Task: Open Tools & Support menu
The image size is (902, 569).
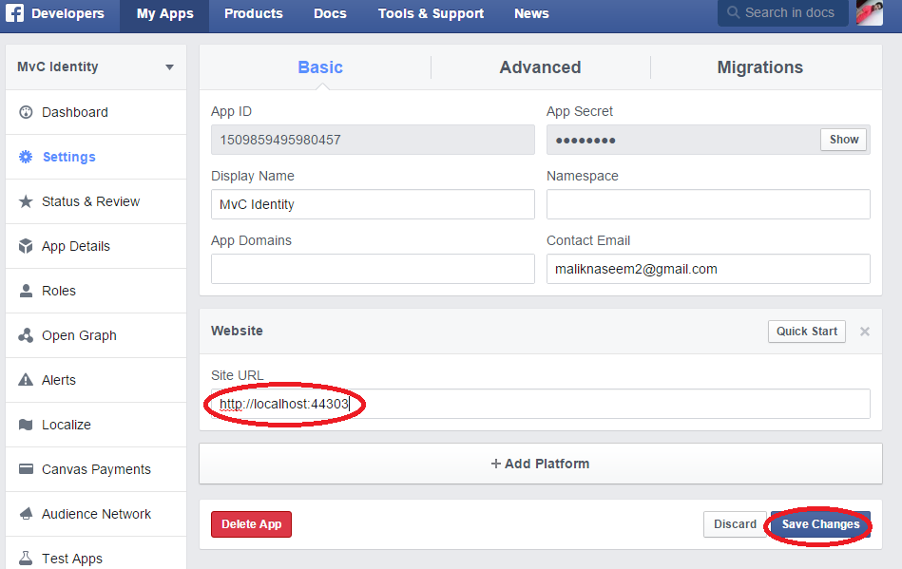Action: pyautogui.click(x=431, y=14)
